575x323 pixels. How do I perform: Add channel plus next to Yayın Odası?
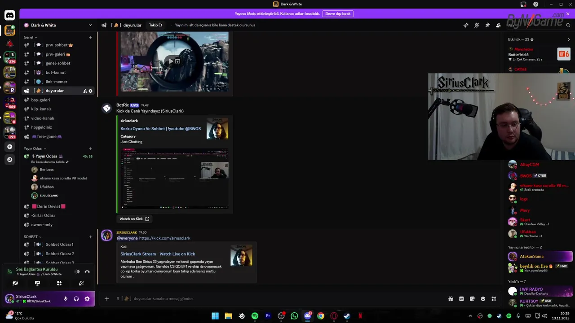pyautogui.click(x=90, y=148)
